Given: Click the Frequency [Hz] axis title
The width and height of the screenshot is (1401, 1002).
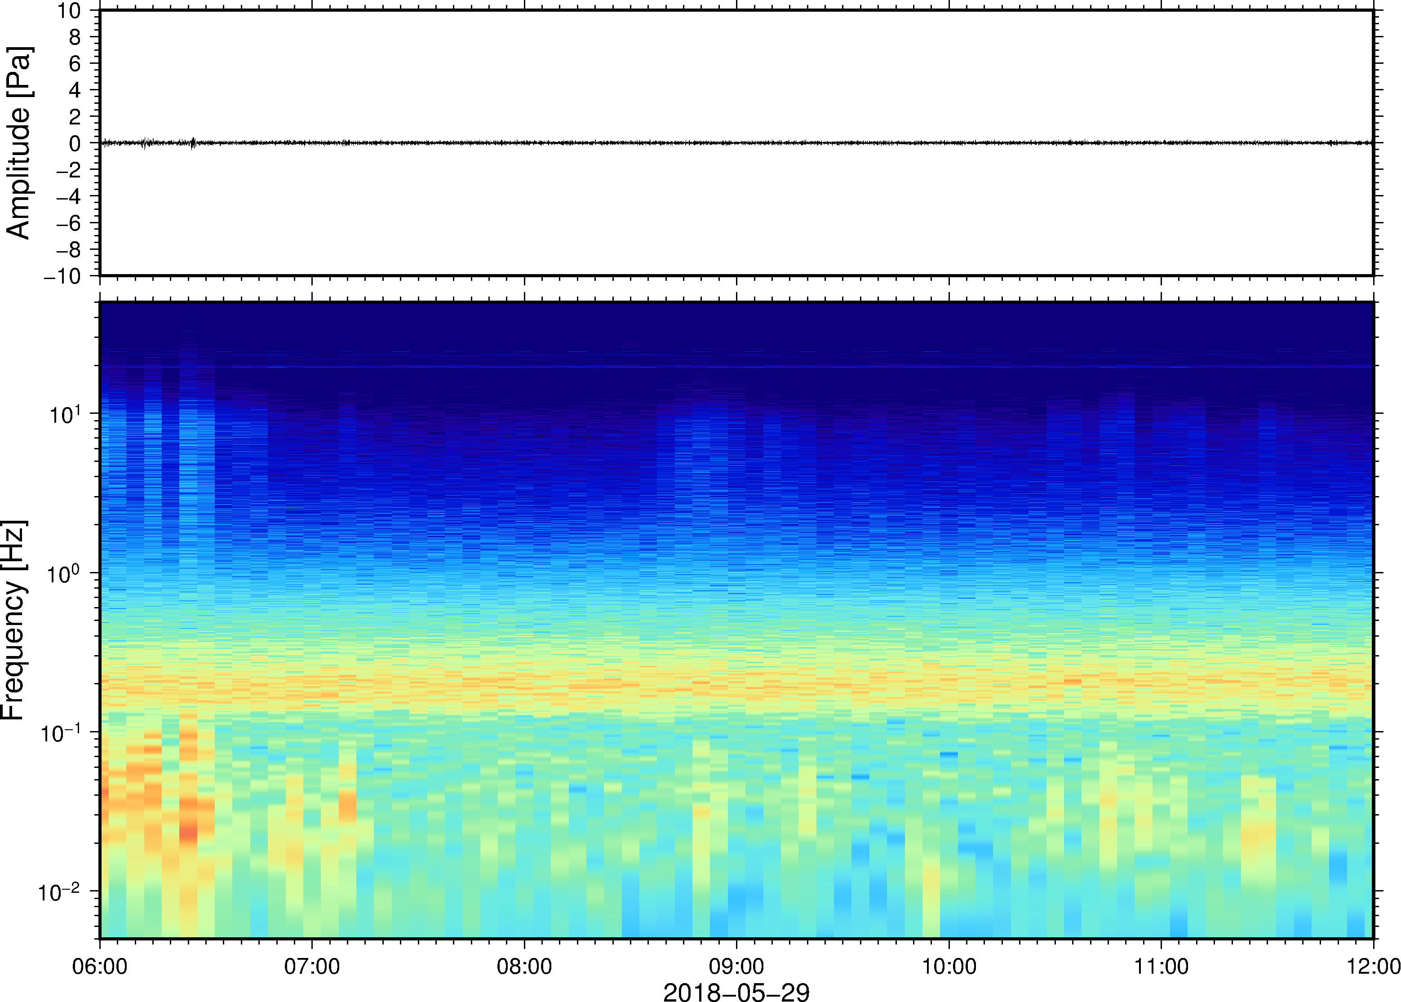Looking at the screenshot, I should (x=15, y=620).
